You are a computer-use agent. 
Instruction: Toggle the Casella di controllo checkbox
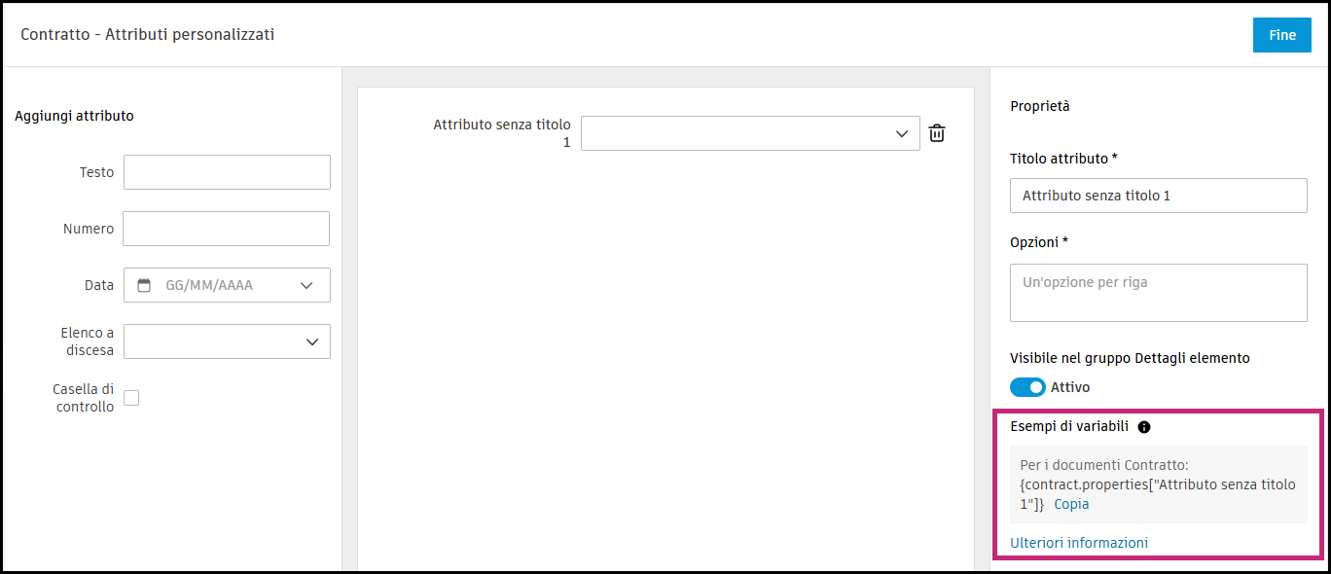coord(131,398)
